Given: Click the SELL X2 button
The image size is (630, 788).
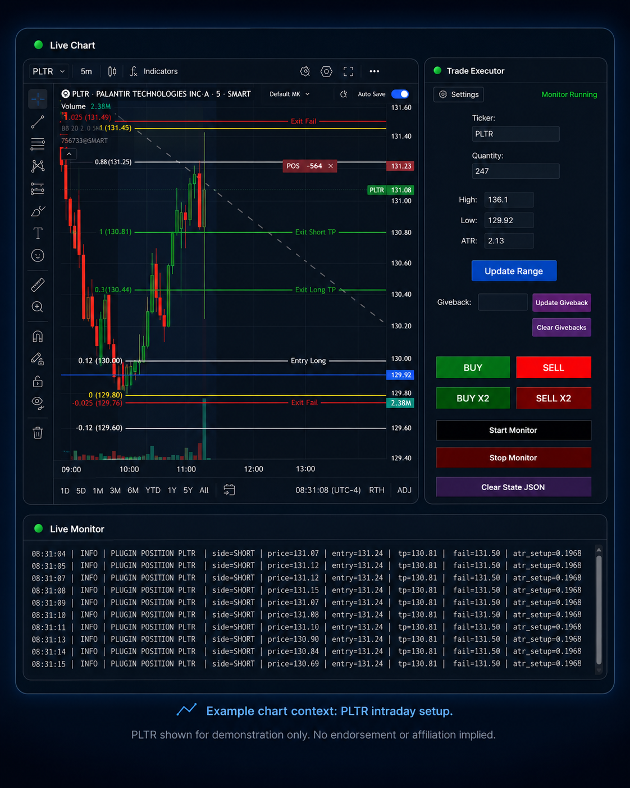Looking at the screenshot, I should coord(553,398).
